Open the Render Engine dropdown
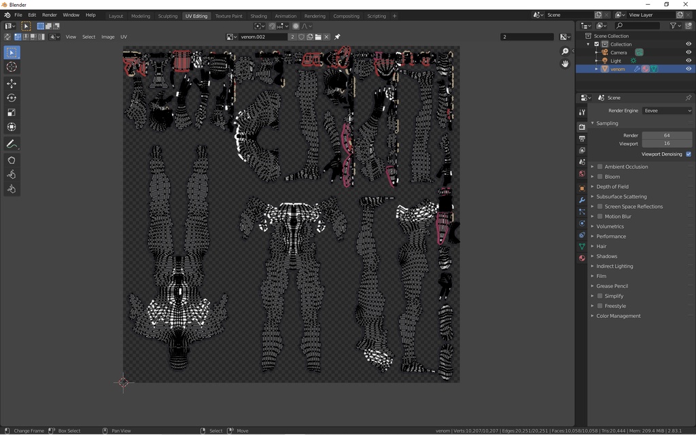 click(x=667, y=110)
